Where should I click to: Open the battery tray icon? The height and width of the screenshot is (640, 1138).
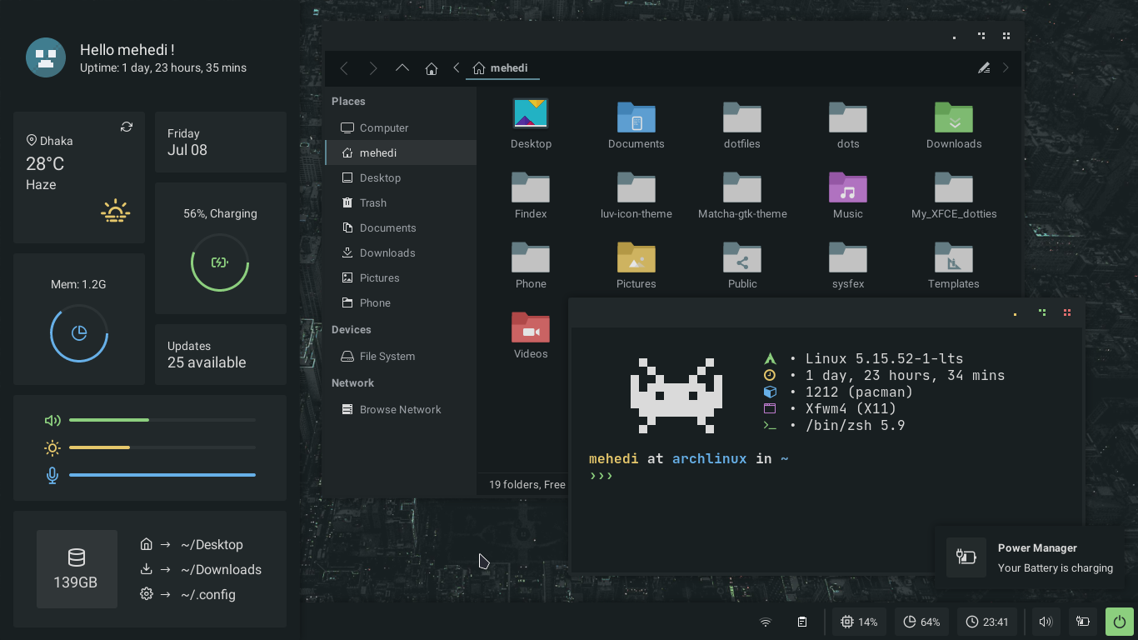(x=1083, y=622)
